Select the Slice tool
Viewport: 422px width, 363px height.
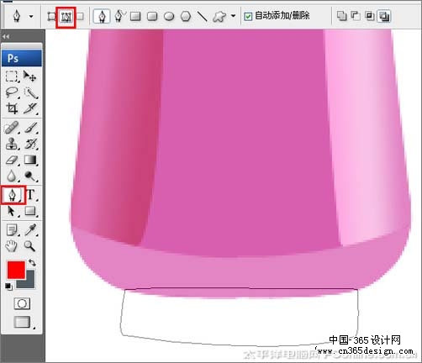coord(30,108)
